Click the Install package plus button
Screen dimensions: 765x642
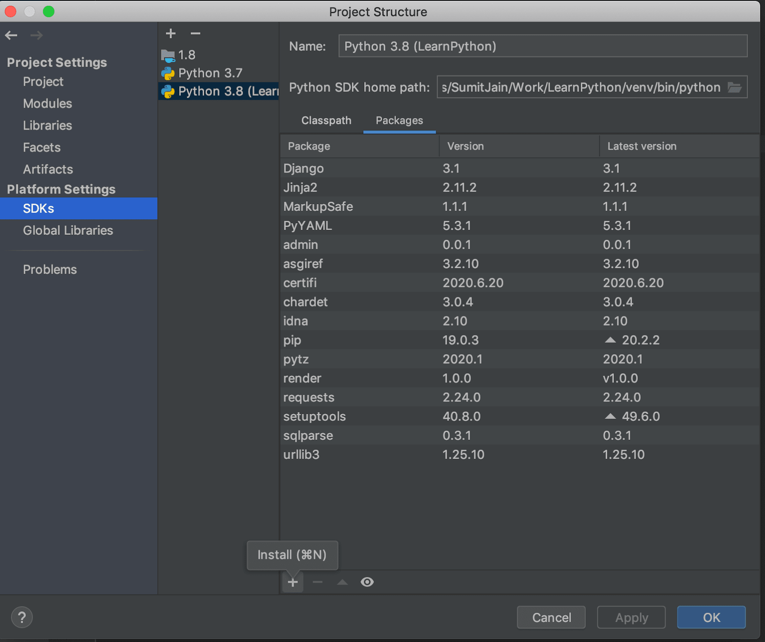(293, 582)
